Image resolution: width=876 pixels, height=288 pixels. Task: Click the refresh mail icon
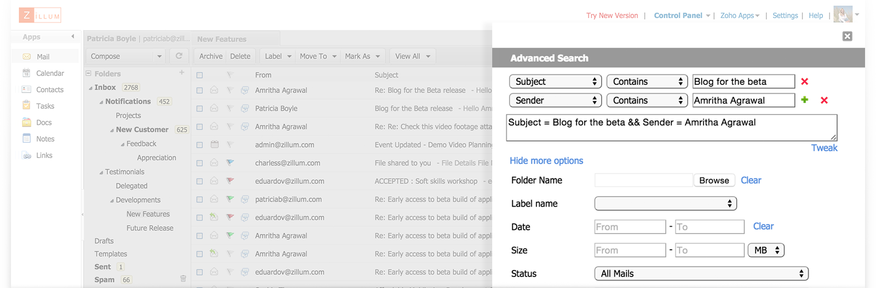pyautogui.click(x=178, y=56)
